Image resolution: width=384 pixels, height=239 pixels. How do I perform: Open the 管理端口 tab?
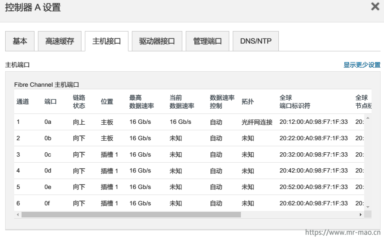(x=207, y=41)
